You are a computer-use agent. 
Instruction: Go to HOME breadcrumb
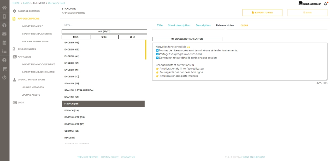click(16, 3)
